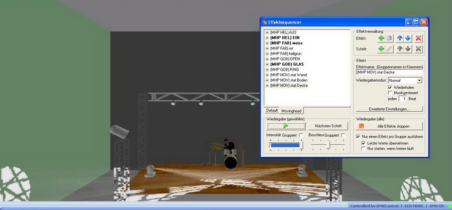Click the Effektname text field
This screenshot has height=210, width=452.
[389, 72]
